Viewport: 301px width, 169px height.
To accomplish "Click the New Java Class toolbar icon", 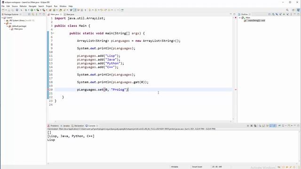I will tap(54, 10).
